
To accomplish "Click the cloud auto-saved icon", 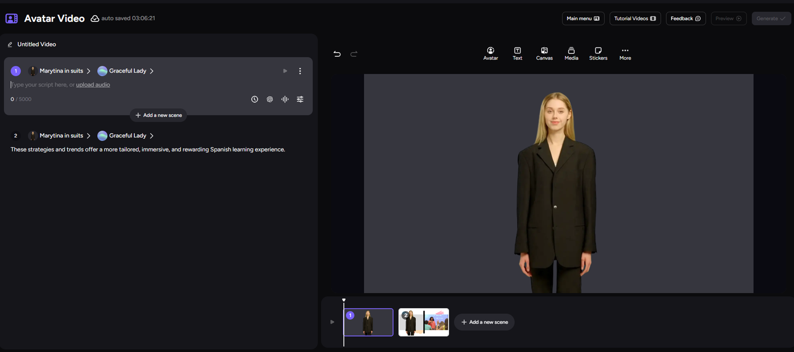I will coord(95,19).
